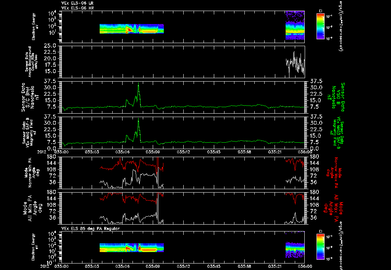Click the ELS-06 spectrogram data block ending at 036:00
The width and height of the screenshot is (391, 270).
tap(295, 25)
